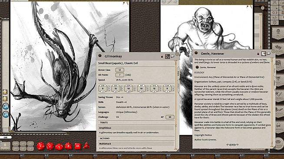Click the Genie, Hawanar text scrollbar

272,102
